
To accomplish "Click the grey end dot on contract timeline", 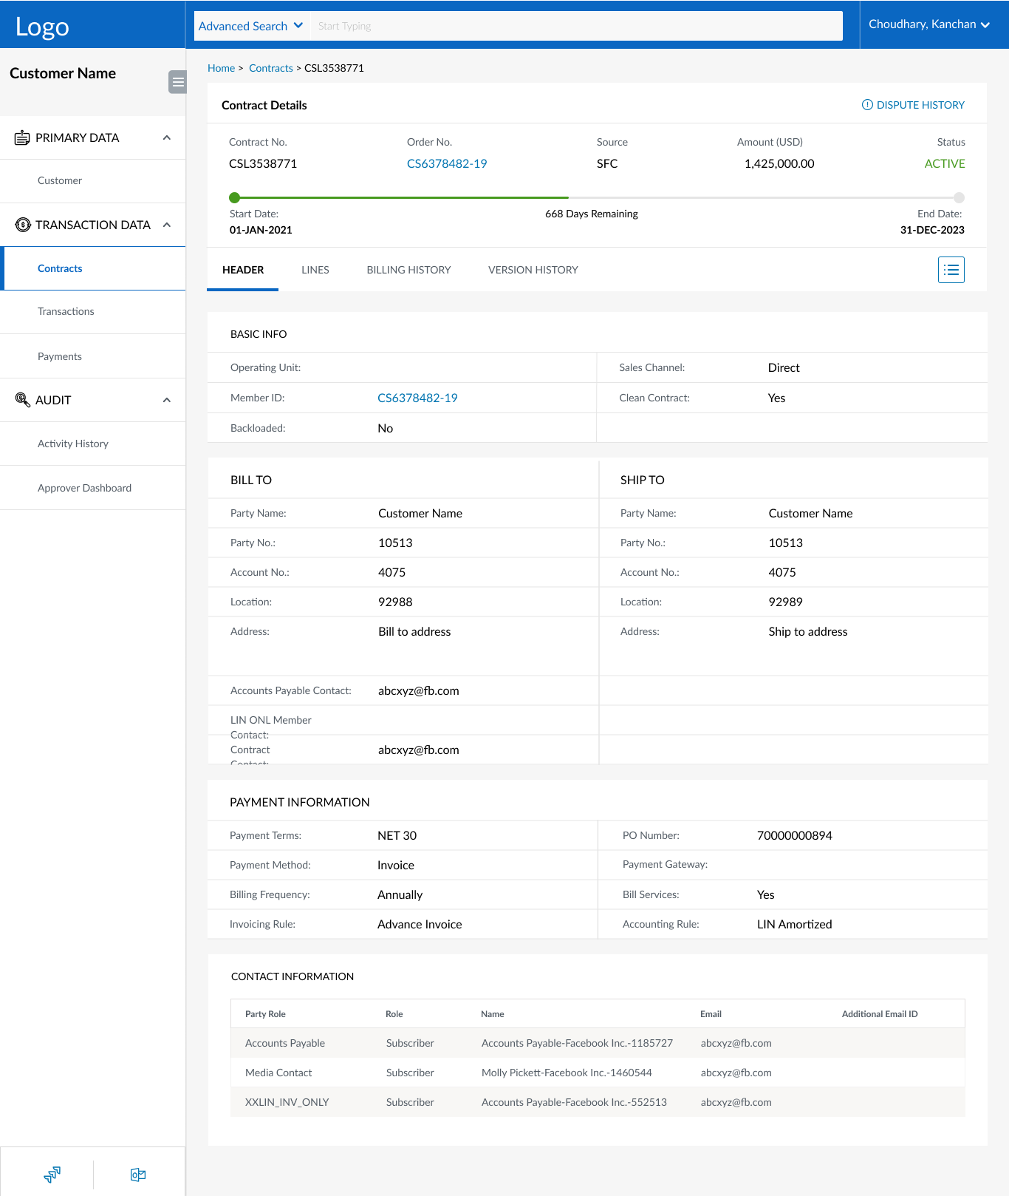I will coord(959,197).
